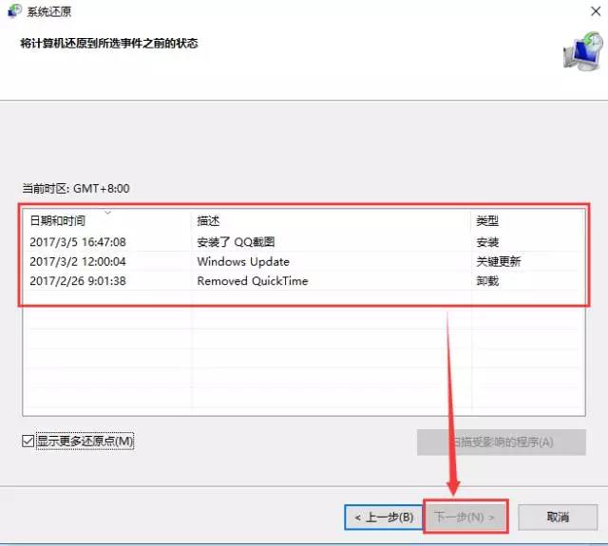608x546 pixels.
Task: Sort by the 描述 column header
Action: pyautogui.click(x=209, y=221)
